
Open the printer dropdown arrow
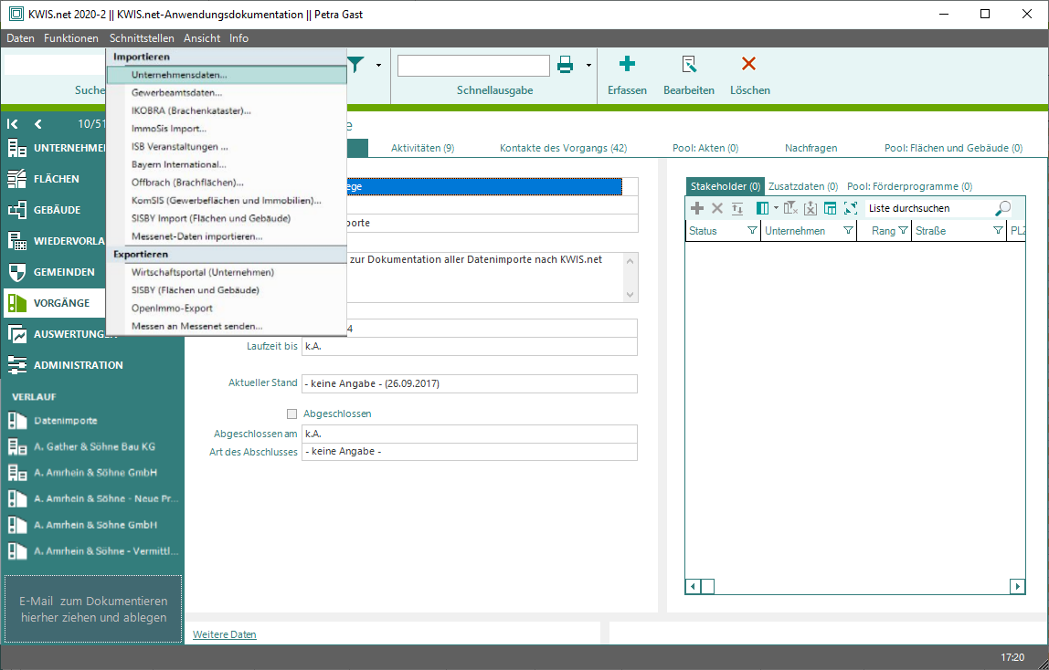pyautogui.click(x=588, y=66)
